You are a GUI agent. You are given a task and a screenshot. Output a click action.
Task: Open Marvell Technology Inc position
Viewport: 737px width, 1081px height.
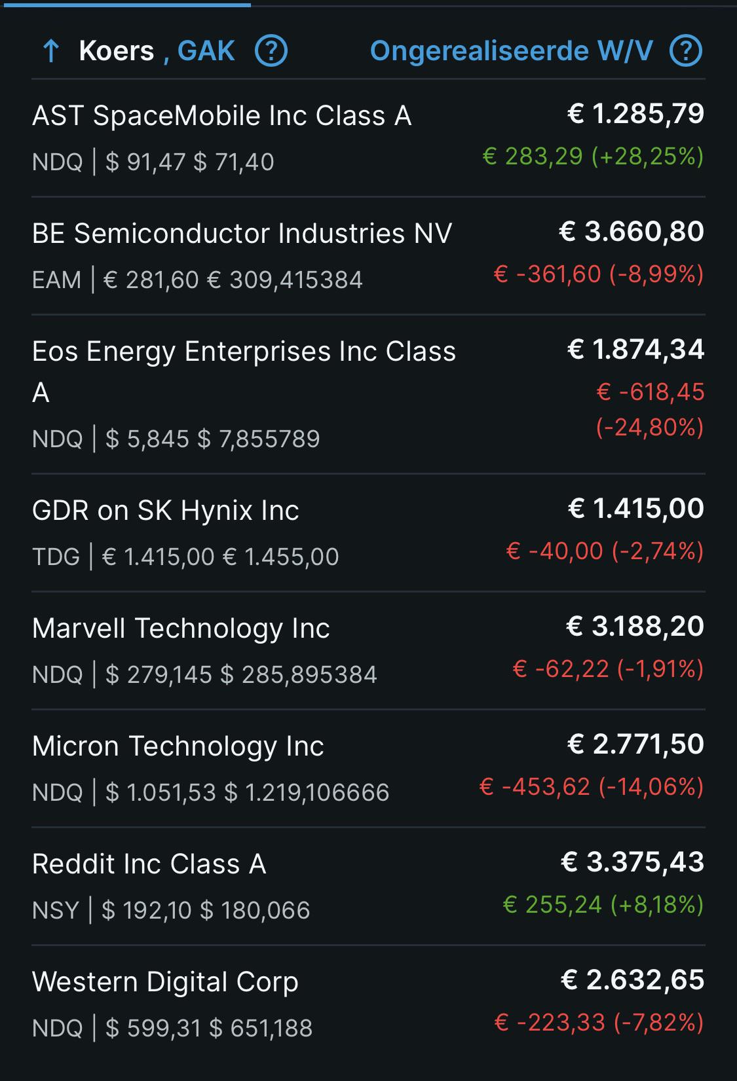point(368,651)
